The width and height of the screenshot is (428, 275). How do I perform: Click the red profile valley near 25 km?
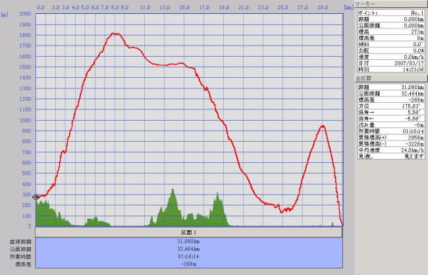[283, 211]
